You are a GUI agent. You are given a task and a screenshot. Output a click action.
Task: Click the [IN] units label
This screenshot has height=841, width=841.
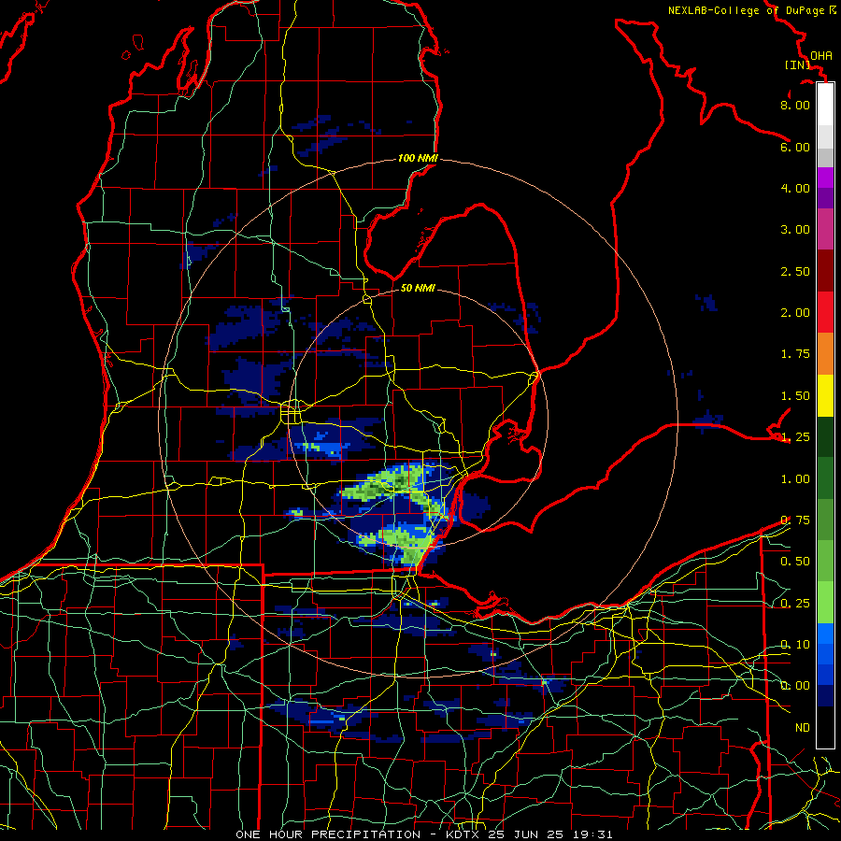[797, 64]
